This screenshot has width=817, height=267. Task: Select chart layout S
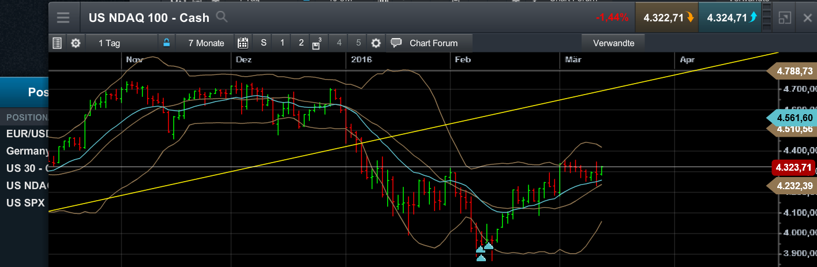coord(264,43)
